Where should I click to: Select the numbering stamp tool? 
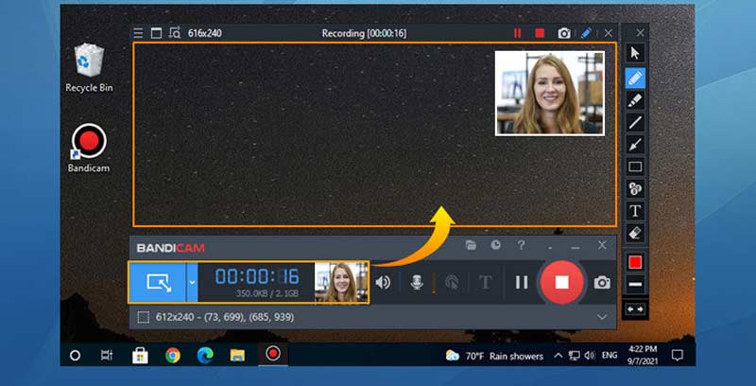[x=635, y=188]
